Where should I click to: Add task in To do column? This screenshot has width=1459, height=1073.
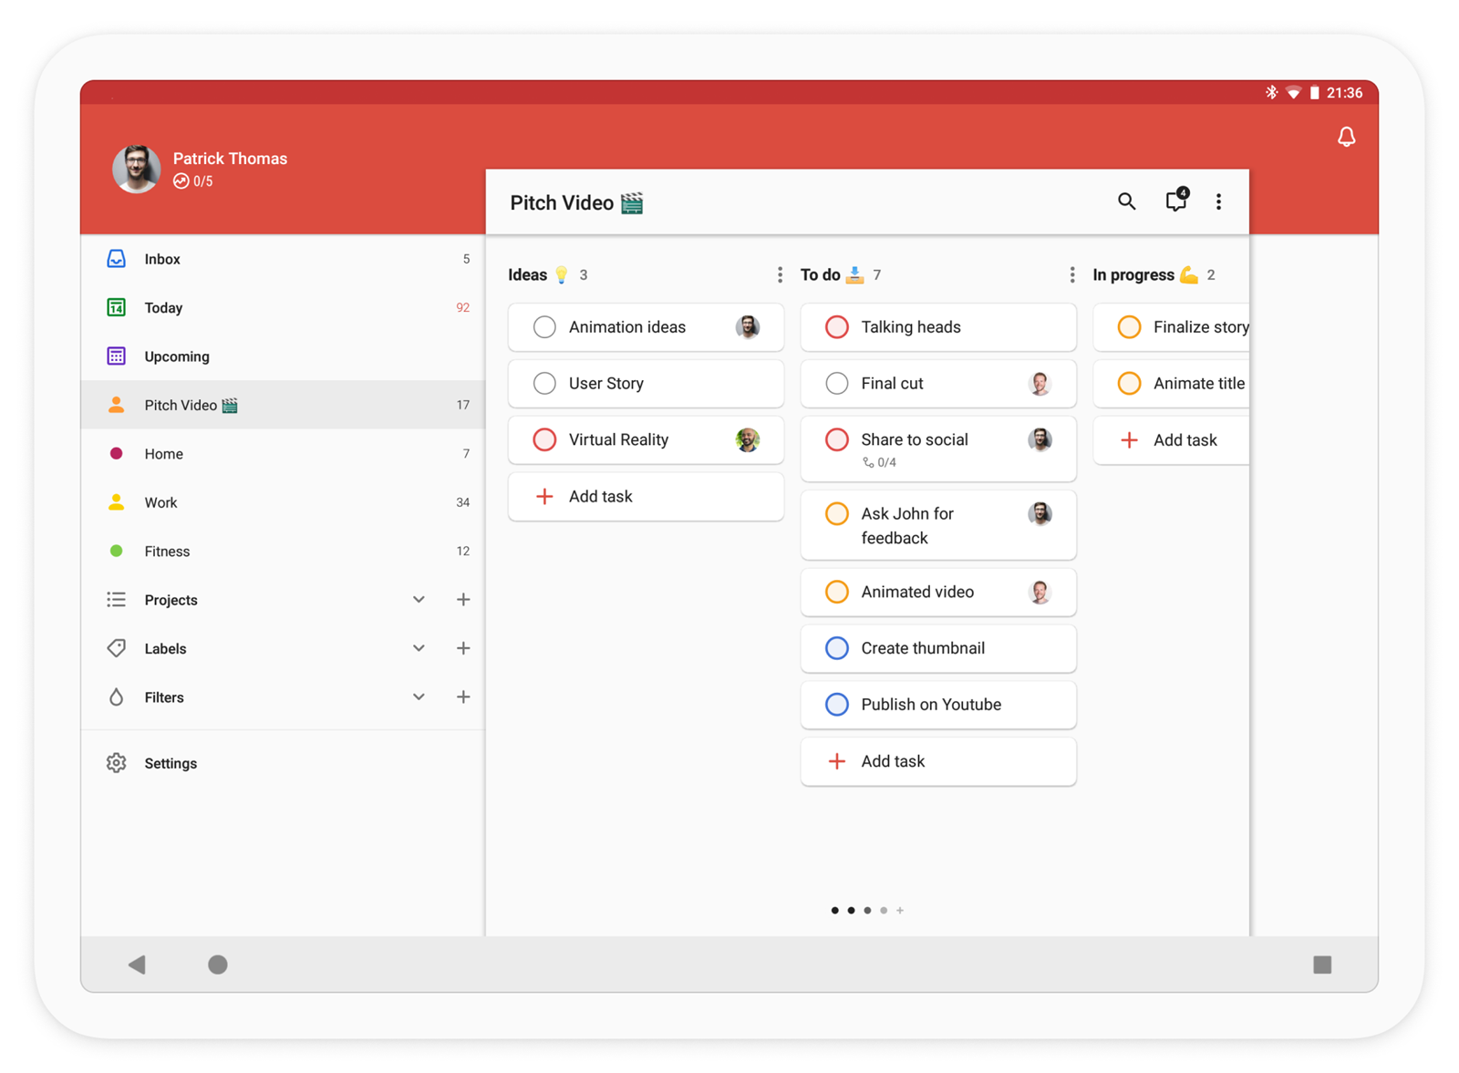click(938, 761)
